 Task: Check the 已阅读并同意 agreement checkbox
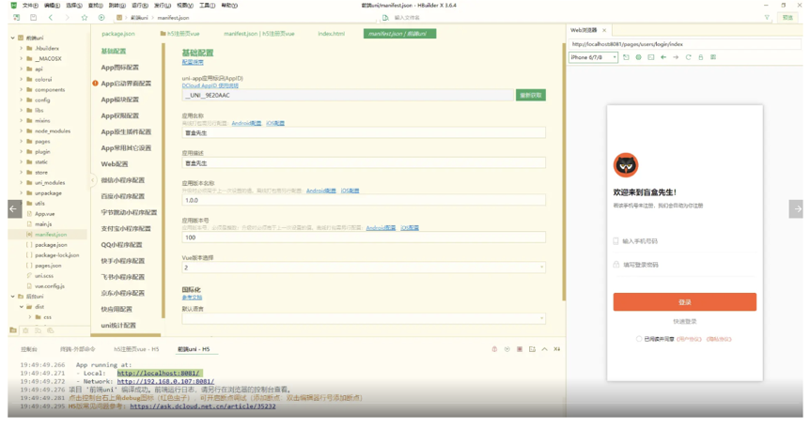tap(639, 339)
